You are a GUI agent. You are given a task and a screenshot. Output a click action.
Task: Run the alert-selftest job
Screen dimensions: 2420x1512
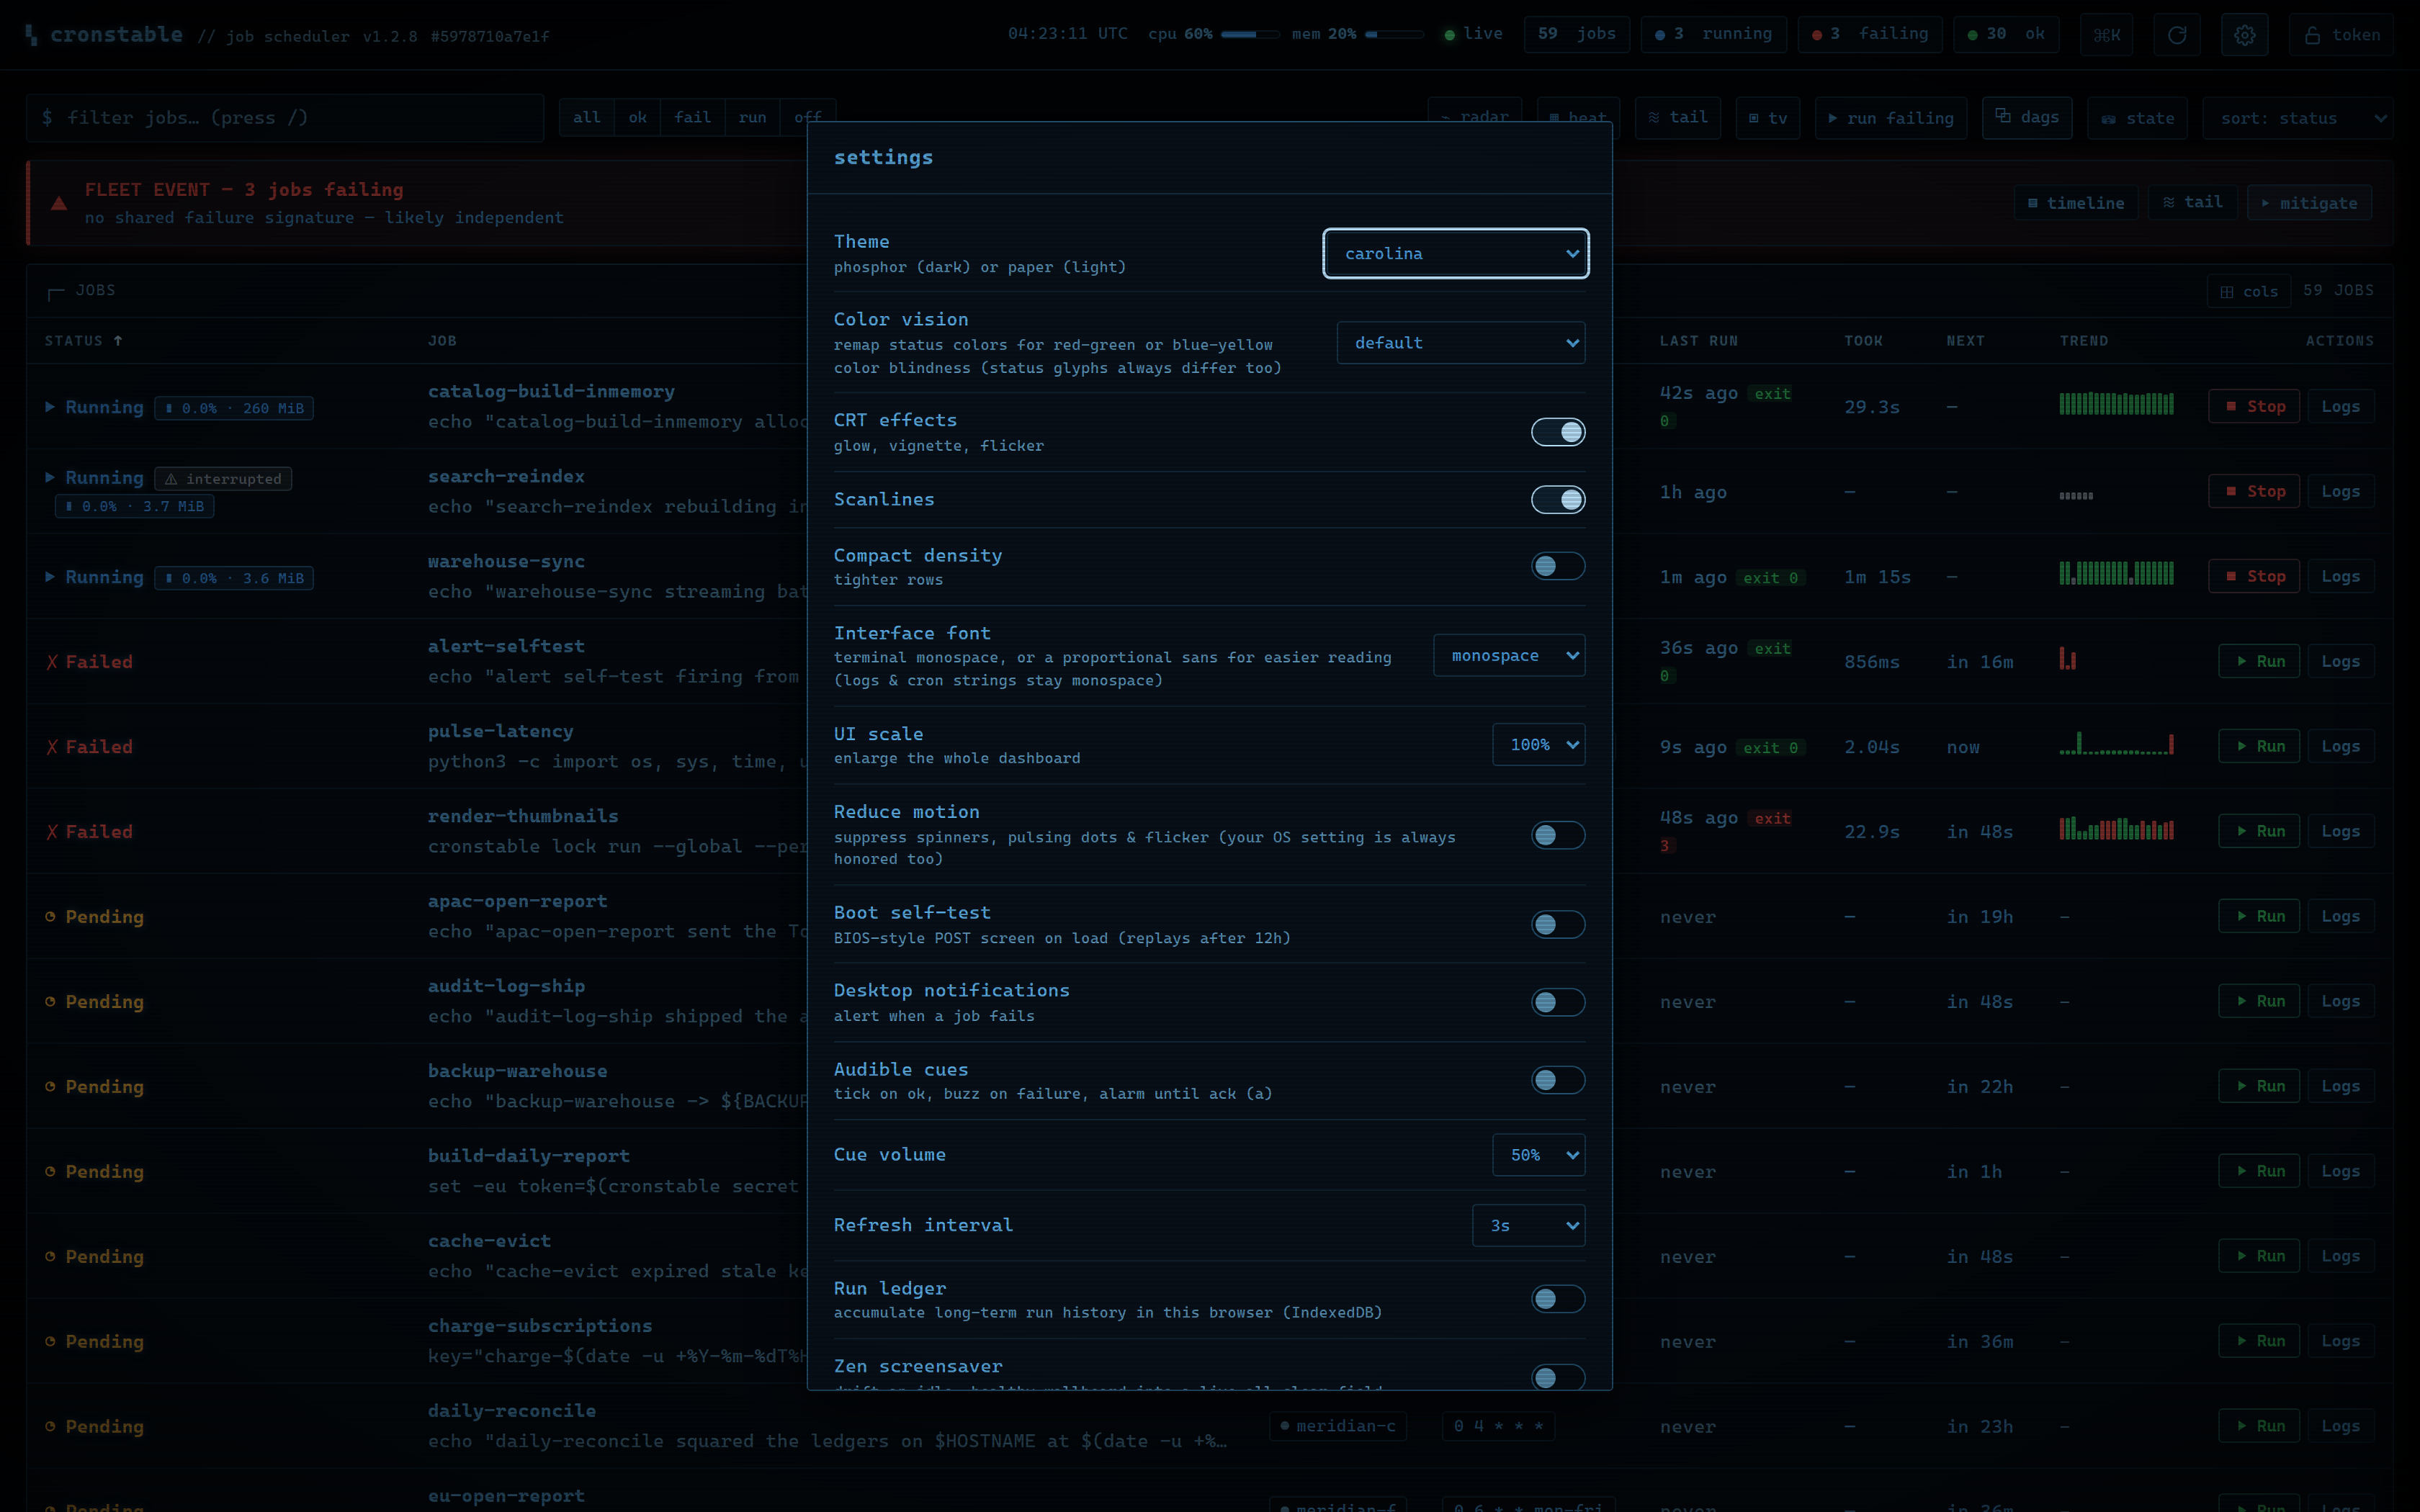(x=2259, y=661)
